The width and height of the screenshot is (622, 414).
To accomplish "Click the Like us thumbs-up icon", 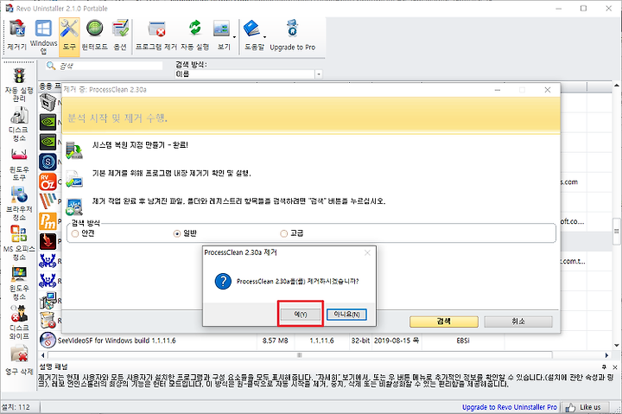I will pos(570,407).
